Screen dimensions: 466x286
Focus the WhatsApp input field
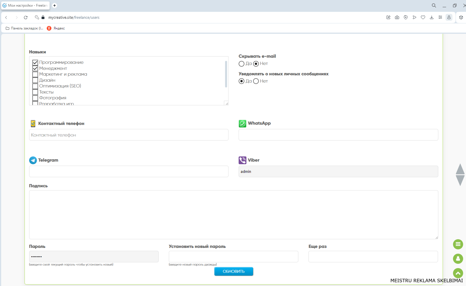338,135
